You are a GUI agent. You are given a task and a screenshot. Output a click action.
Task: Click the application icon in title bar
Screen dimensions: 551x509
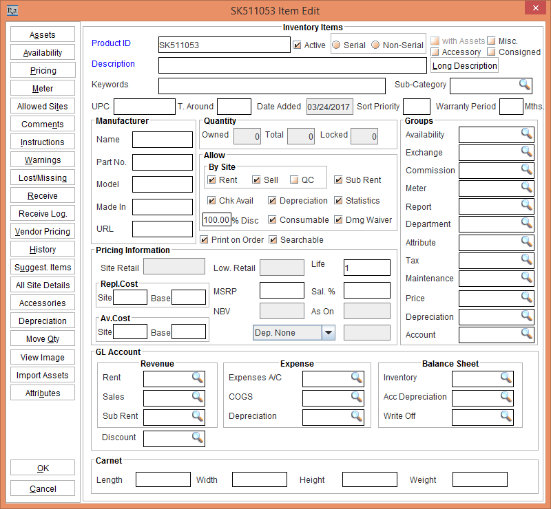pos(12,10)
